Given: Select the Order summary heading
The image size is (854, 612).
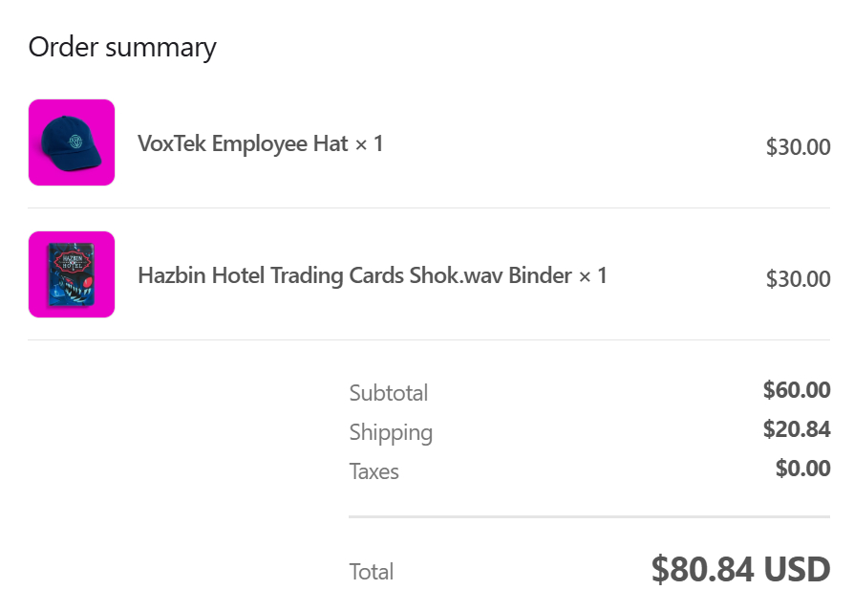Looking at the screenshot, I should [x=122, y=47].
